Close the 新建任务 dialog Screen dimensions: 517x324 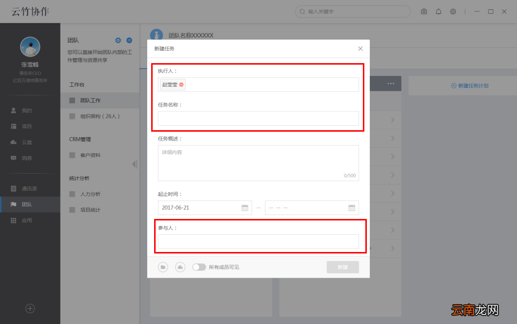tap(360, 48)
